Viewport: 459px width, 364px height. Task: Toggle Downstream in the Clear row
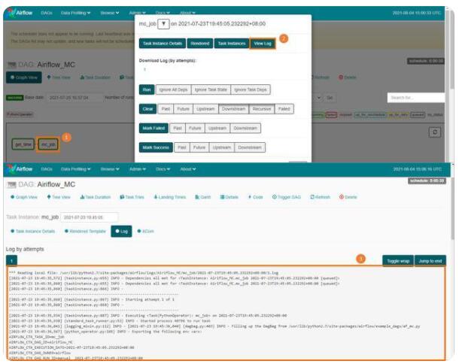coord(233,109)
